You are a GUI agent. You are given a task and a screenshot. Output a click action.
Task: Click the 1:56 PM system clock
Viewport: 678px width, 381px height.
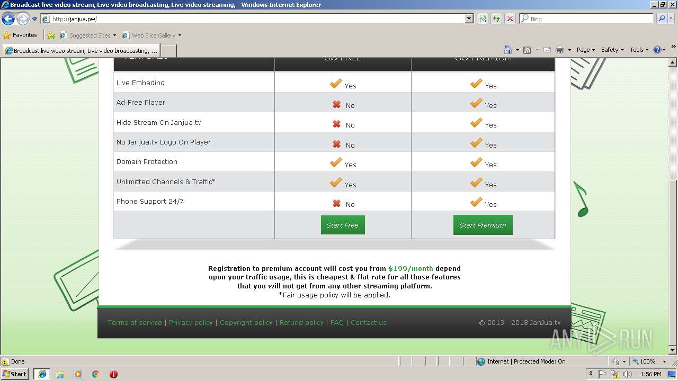pos(651,374)
